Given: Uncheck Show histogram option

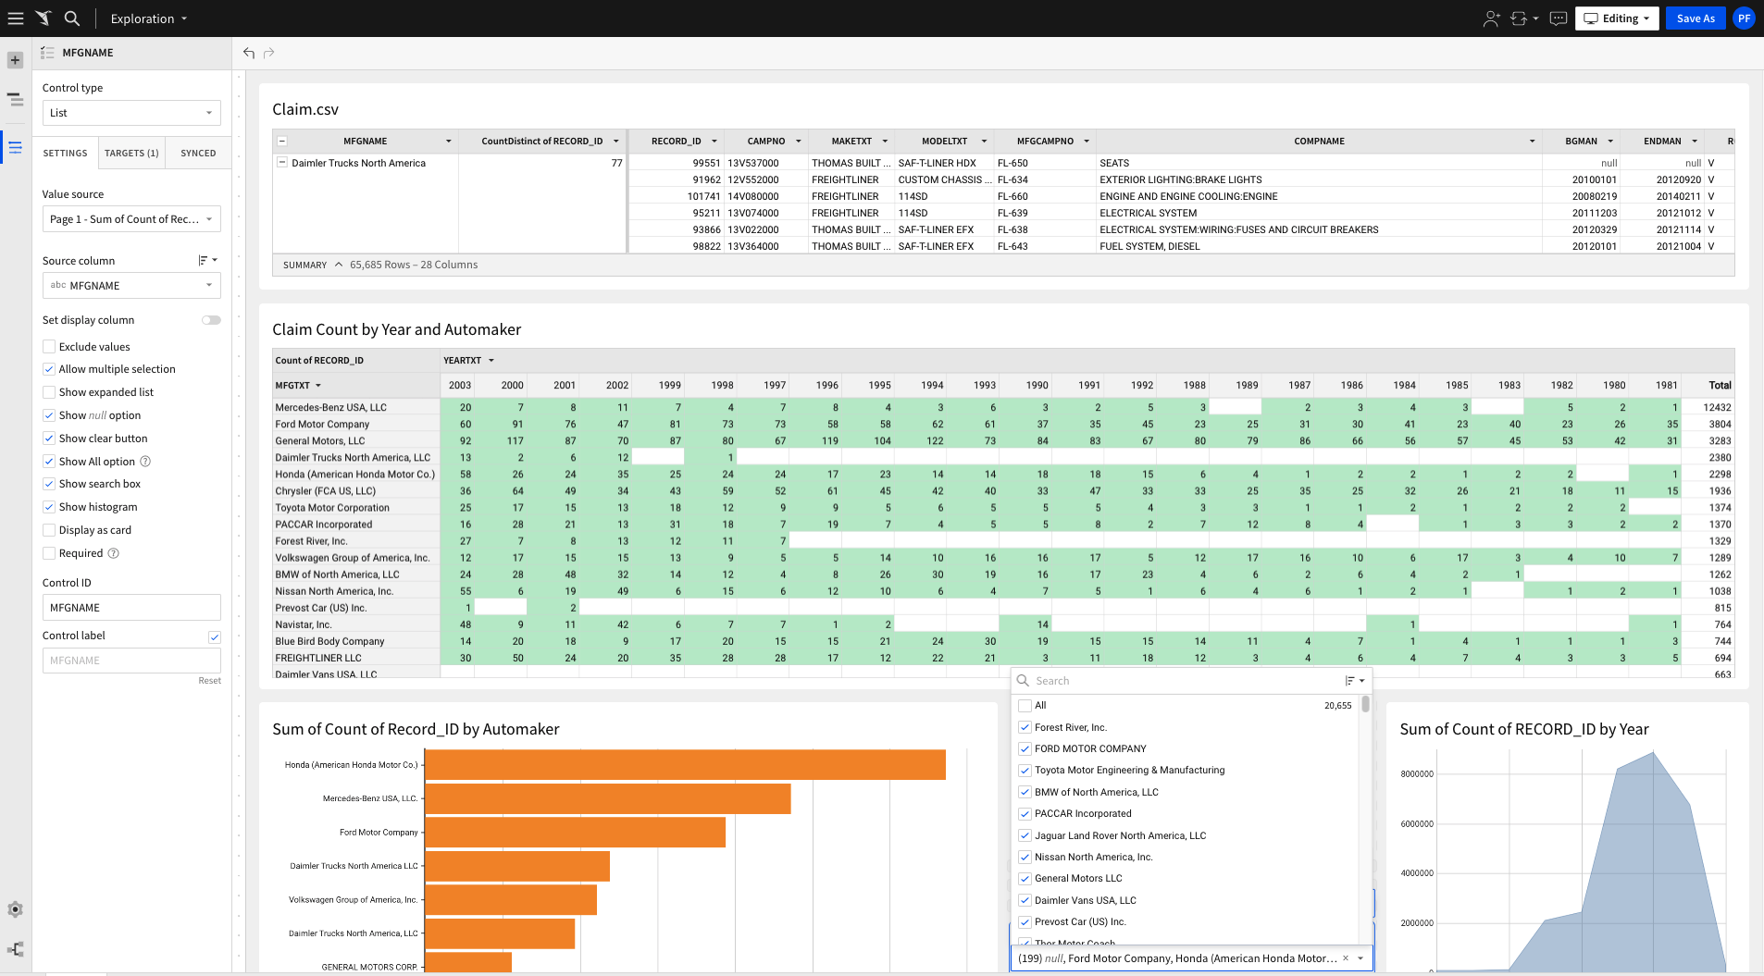Looking at the screenshot, I should coord(49,507).
